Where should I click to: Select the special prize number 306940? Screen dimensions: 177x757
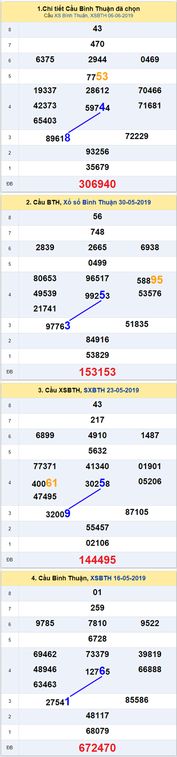(97, 184)
